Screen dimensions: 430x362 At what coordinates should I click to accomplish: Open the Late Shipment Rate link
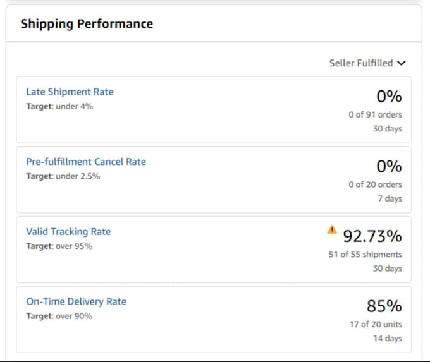(70, 92)
